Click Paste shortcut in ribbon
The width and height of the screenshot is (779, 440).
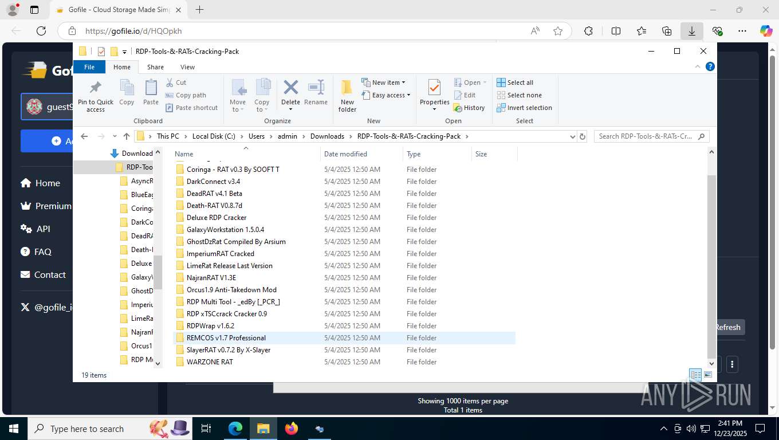(191, 108)
